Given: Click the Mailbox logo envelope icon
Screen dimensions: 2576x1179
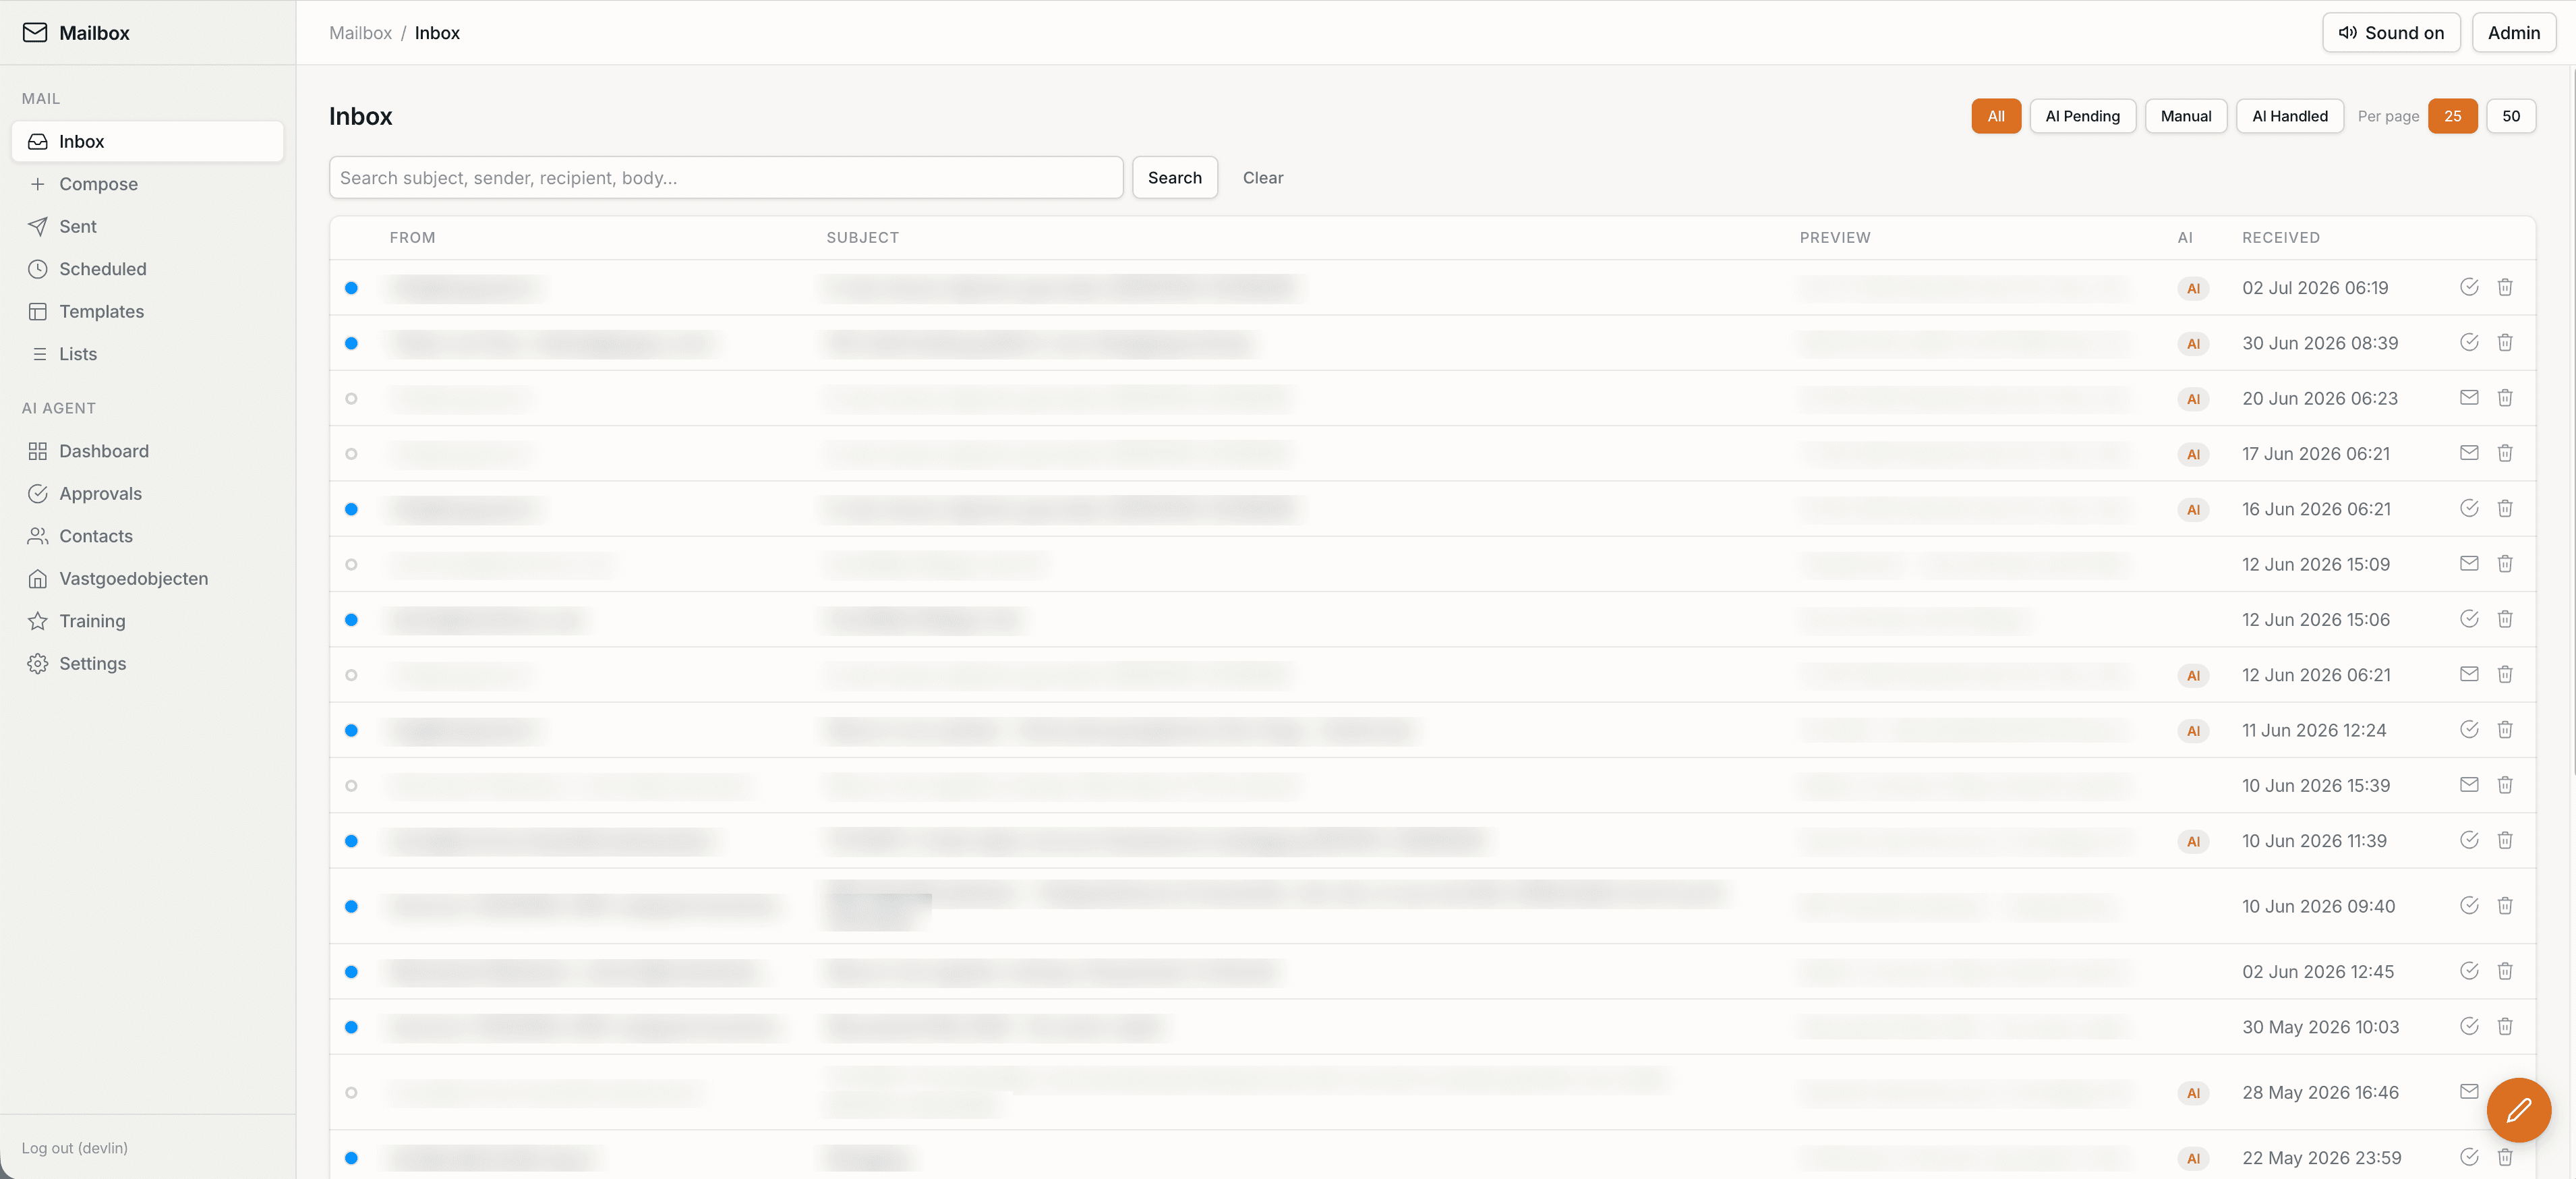Looking at the screenshot, I should [x=35, y=32].
